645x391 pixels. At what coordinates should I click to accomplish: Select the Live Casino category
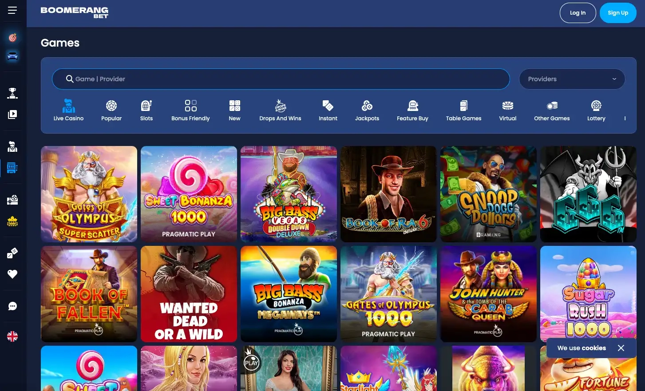tap(68, 110)
